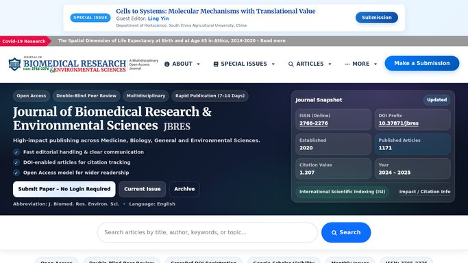The width and height of the screenshot is (468, 263).
Task: Click the checkmark icon for fast editorial handling
Action: (16, 152)
